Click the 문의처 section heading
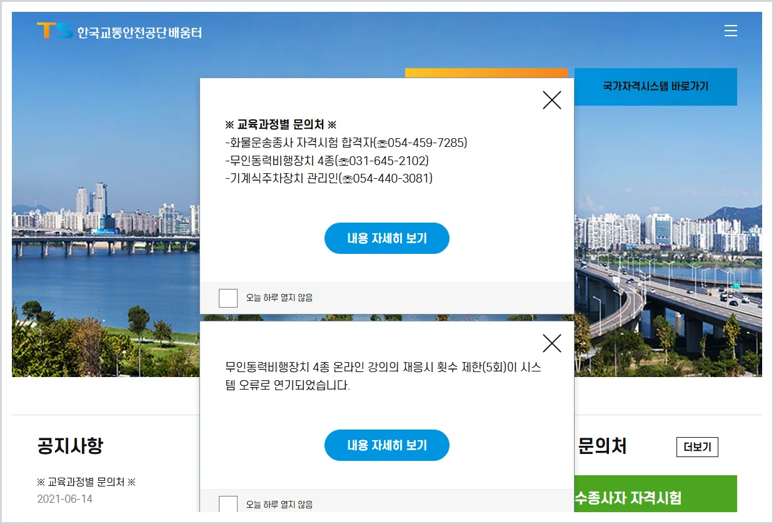774x524 pixels. [602, 446]
